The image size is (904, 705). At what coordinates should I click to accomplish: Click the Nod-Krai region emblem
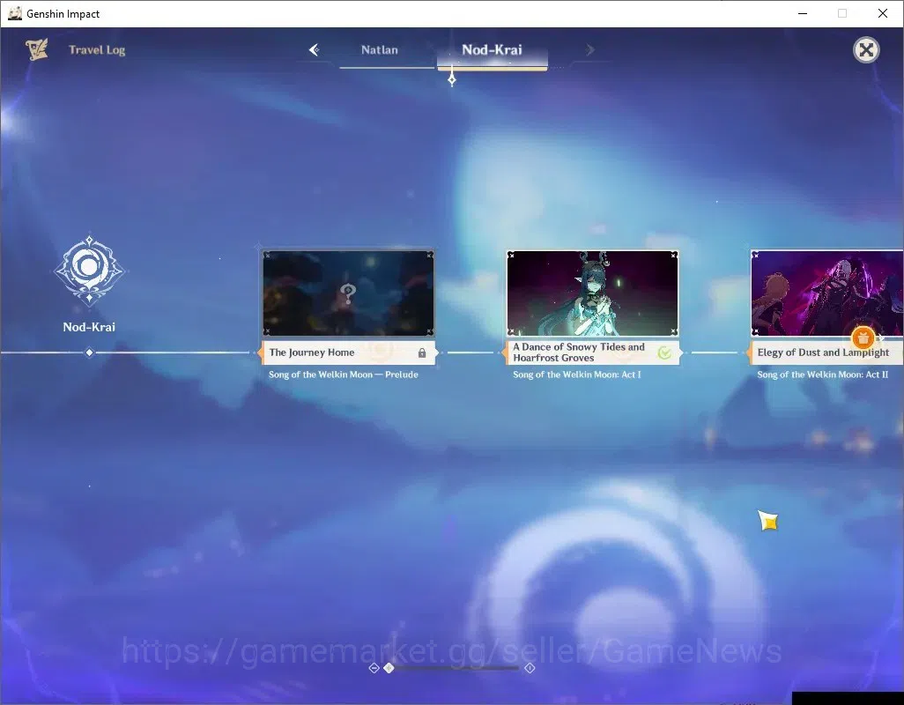[89, 269]
